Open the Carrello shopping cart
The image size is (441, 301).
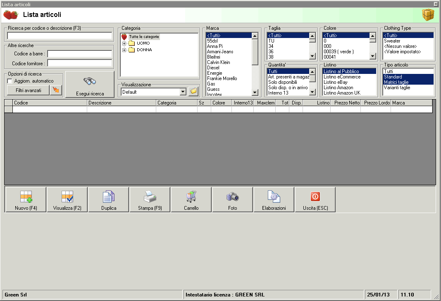click(191, 199)
